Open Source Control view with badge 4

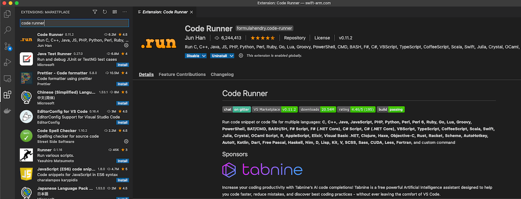[7, 46]
